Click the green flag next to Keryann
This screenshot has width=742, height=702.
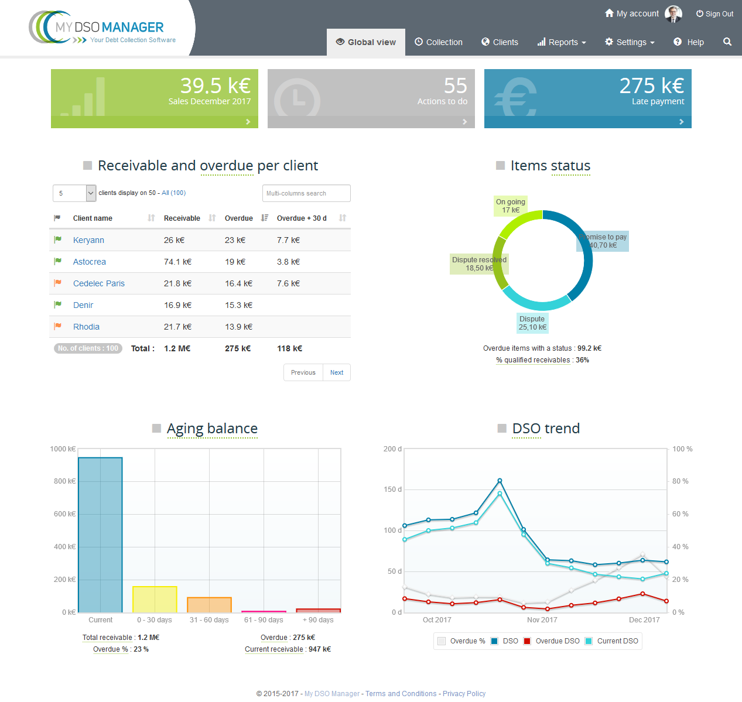pos(58,239)
